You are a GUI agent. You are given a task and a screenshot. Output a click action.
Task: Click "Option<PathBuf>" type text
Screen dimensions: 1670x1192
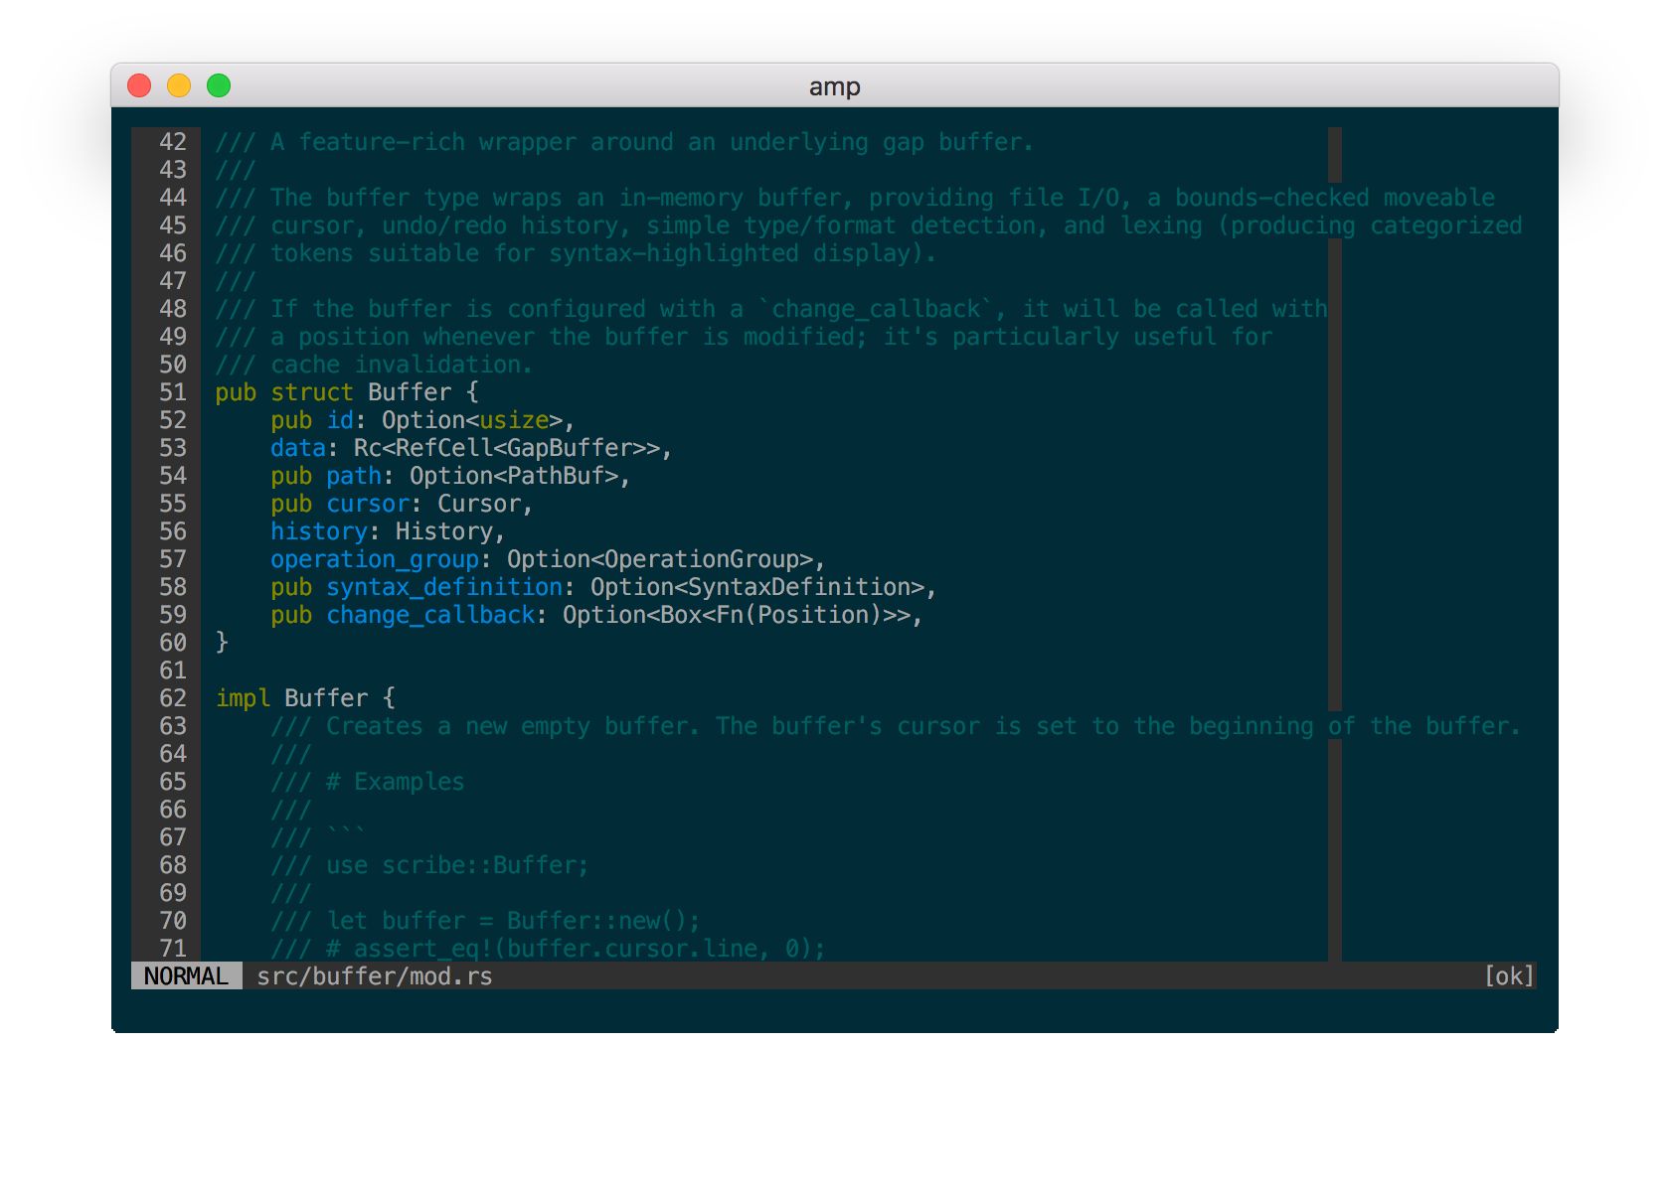[514, 476]
